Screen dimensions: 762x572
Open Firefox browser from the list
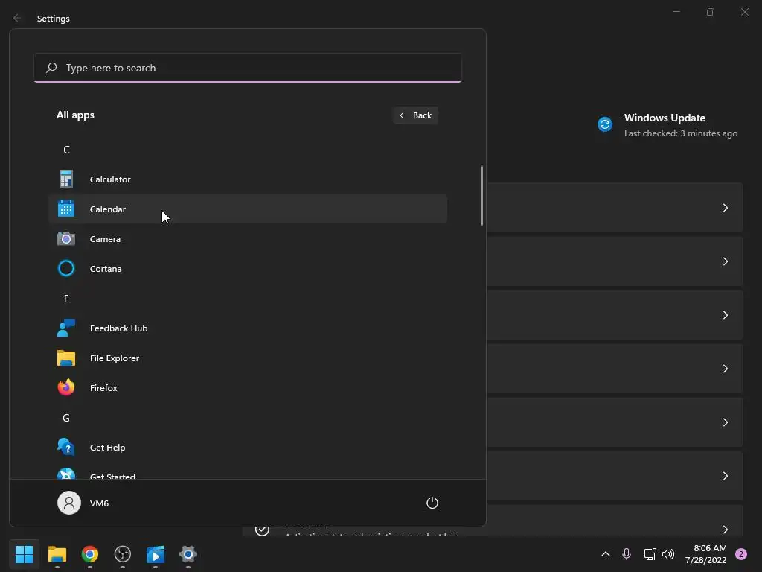pos(247,387)
